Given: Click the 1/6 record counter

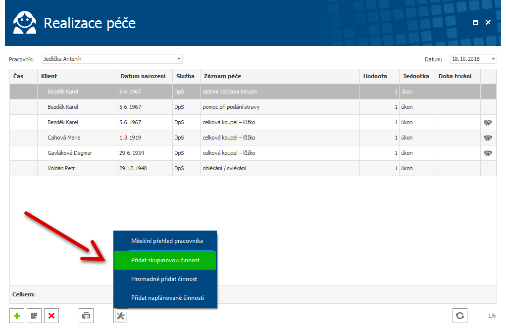Looking at the screenshot, I should [x=492, y=316].
